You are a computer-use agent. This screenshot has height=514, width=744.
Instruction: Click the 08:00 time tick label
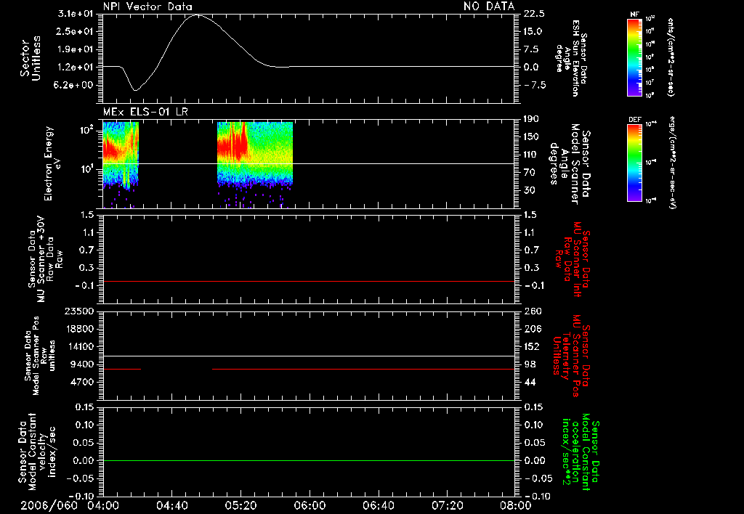coord(515,506)
